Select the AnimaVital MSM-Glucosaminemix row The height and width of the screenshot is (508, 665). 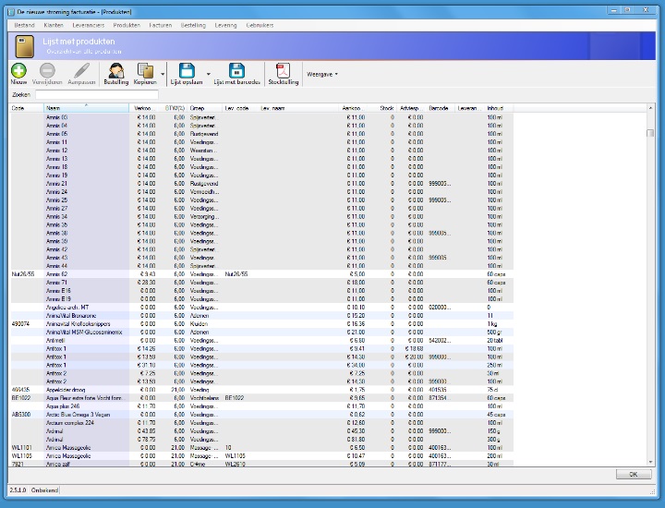[261, 332]
